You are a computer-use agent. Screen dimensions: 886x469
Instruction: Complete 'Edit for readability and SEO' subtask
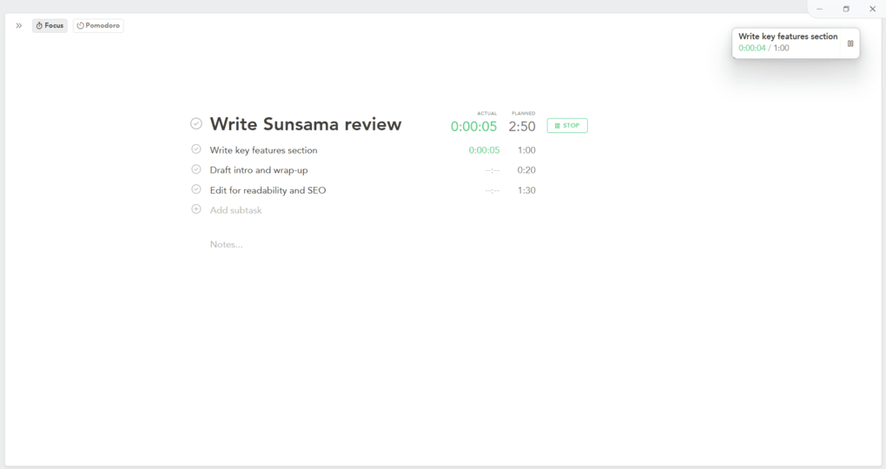coord(196,189)
